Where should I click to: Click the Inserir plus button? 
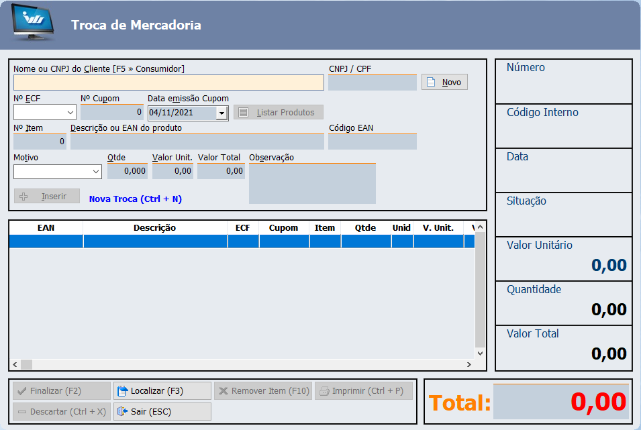[x=46, y=197]
